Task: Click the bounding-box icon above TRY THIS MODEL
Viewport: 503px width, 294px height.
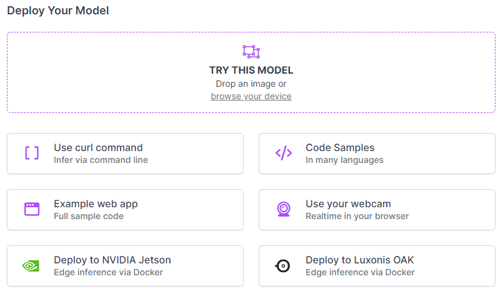Action: click(251, 52)
